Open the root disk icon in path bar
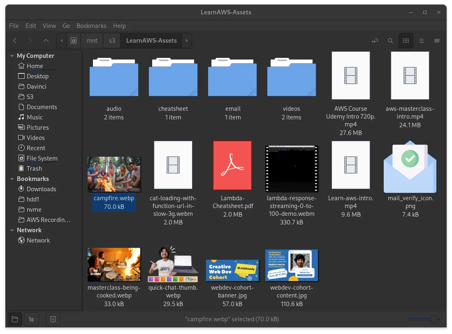The image size is (452, 334). pyautogui.click(x=74, y=41)
